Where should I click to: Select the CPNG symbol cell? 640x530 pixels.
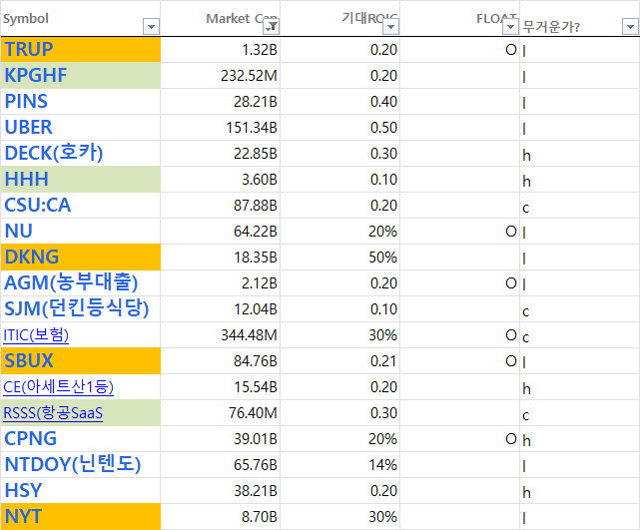click(81, 439)
